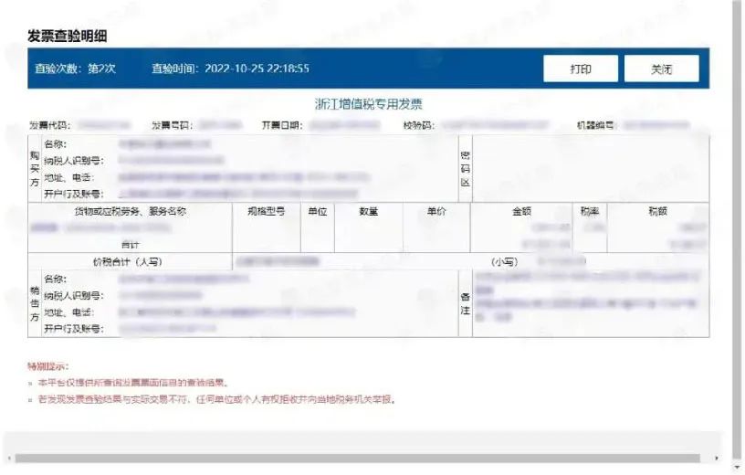Click the 查验时间 2022-10-25 22:18:55 text
Image resolution: width=745 pixels, height=475 pixels.
coord(230,69)
